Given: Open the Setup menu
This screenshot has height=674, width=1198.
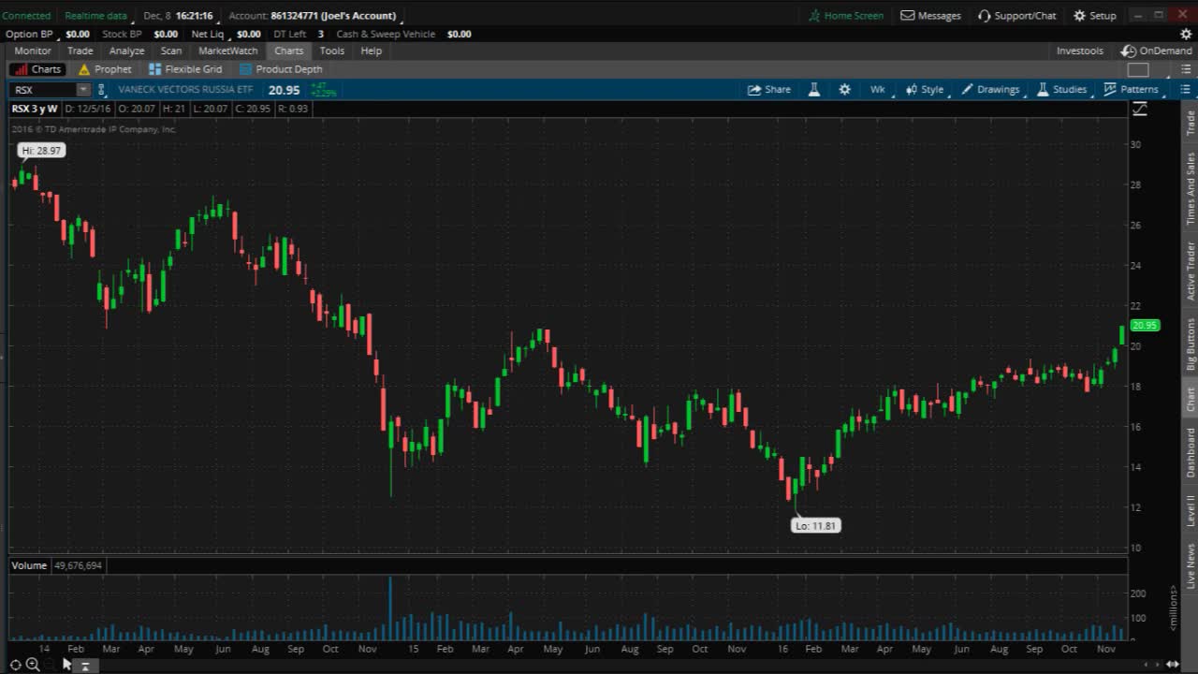Looking at the screenshot, I should point(1095,15).
